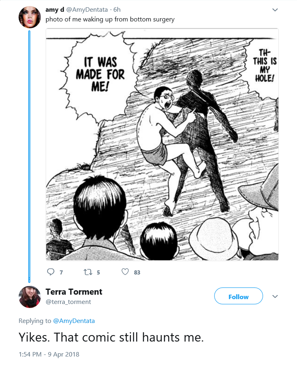The image size is (297, 365).
Task: Click the reply count 7
Action: pos(61,272)
